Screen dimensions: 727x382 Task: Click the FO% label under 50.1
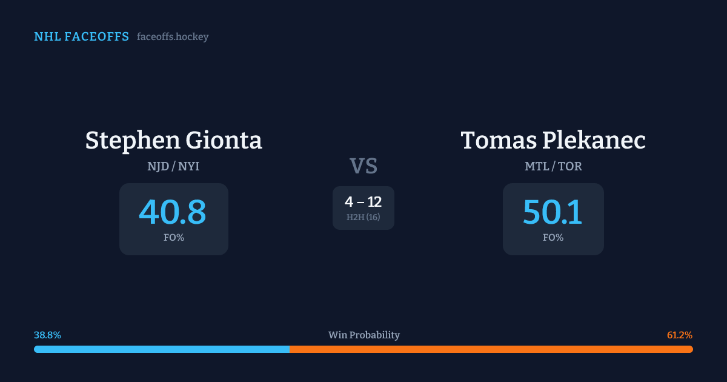click(x=553, y=238)
